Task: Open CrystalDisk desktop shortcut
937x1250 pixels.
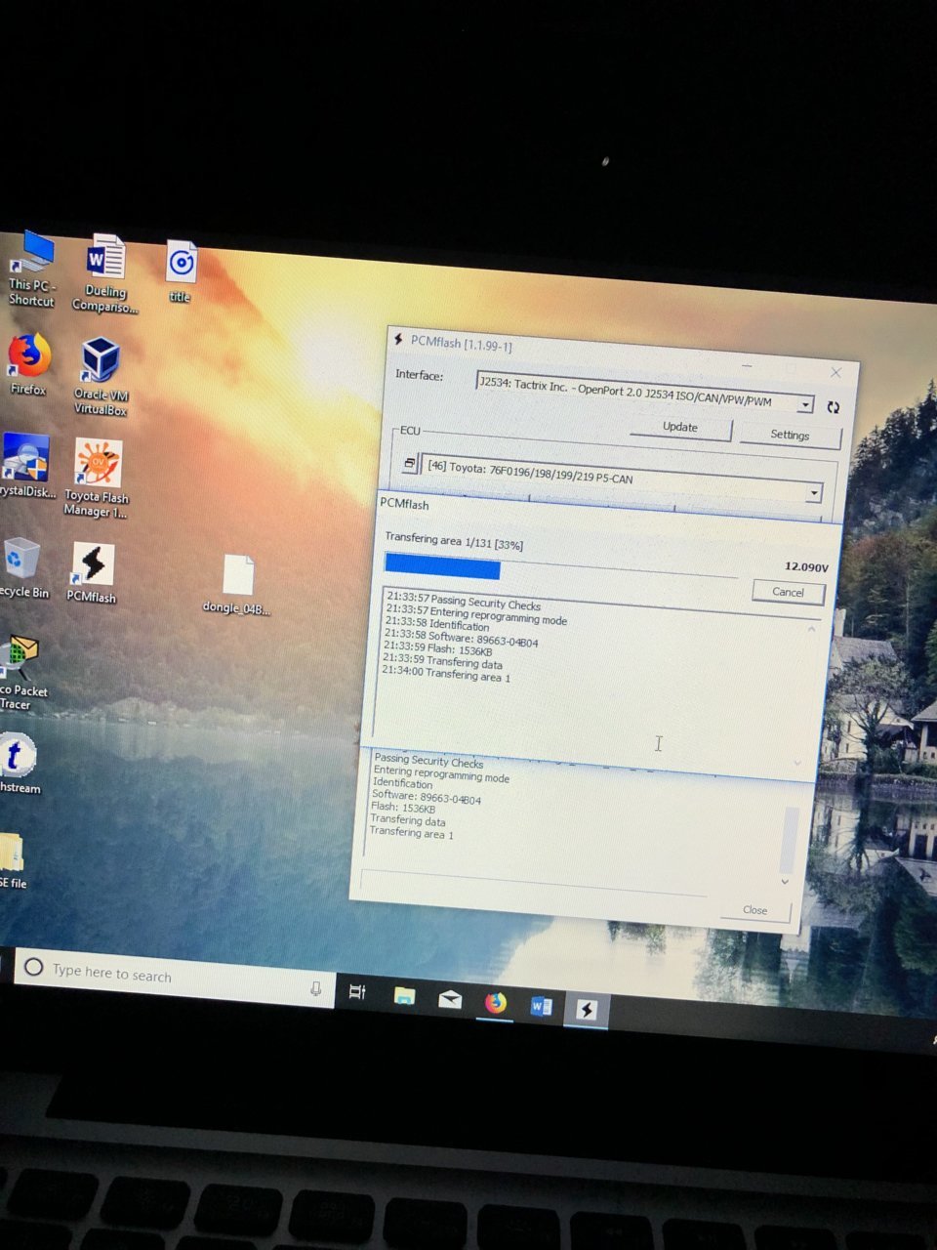Action: pyautogui.click(x=25, y=466)
